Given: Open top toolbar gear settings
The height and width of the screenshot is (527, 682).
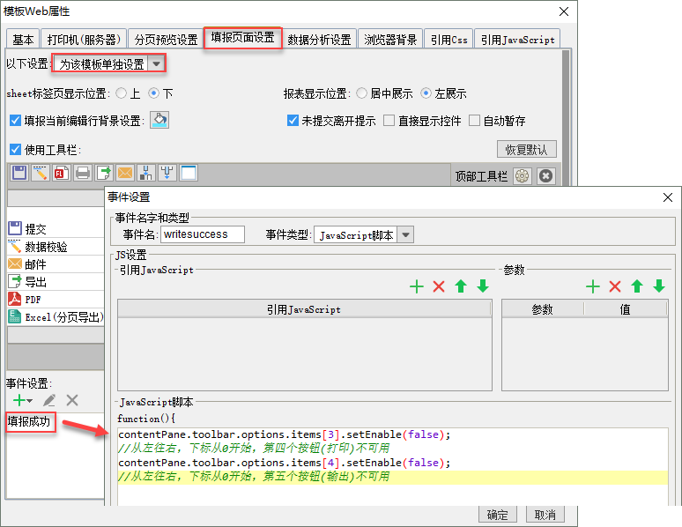Looking at the screenshot, I should point(523,176).
